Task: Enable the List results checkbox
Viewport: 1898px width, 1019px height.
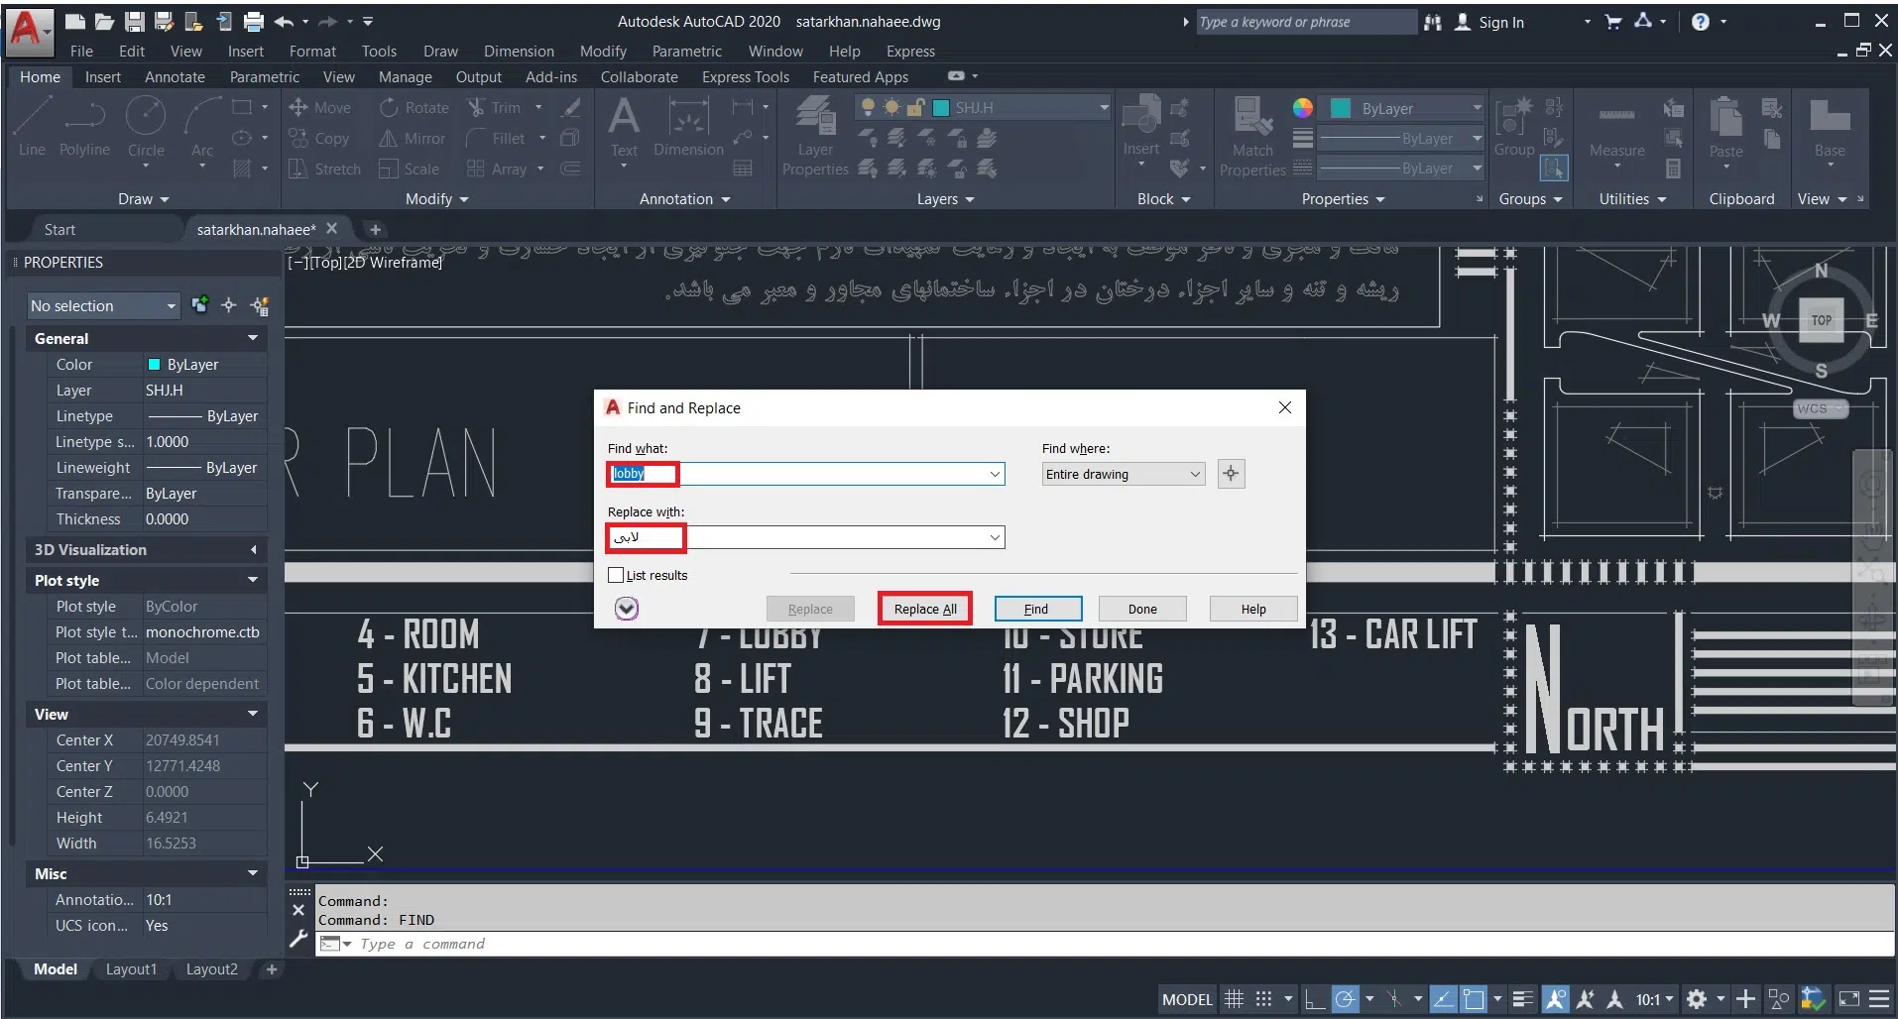Action: coord(616,575)
